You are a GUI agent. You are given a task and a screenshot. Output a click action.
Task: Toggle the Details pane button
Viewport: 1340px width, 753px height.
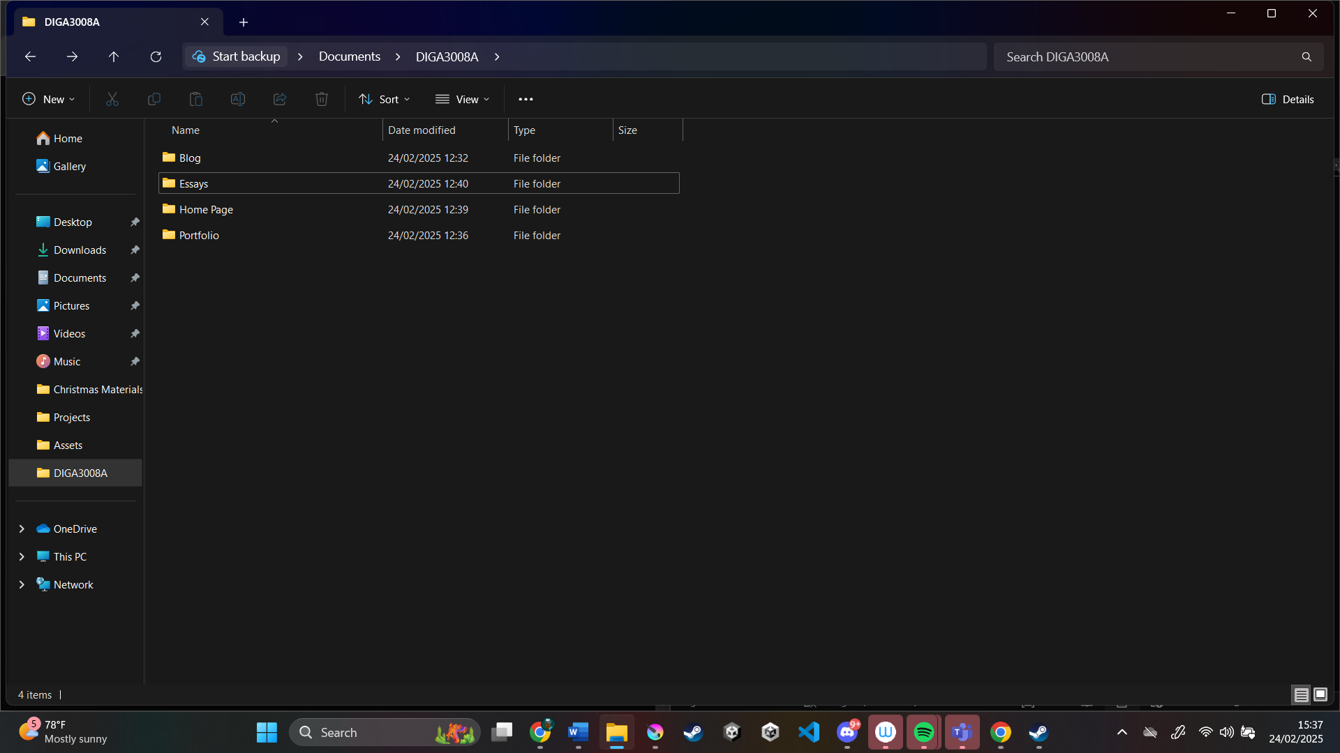tap(1288, 99)
